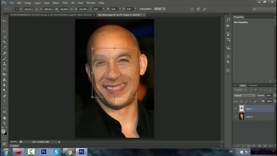Select the Brush tool
Image resolution: width=277 pixels, height=156 pixels.
pyautogui.click(x=4, y=58)
